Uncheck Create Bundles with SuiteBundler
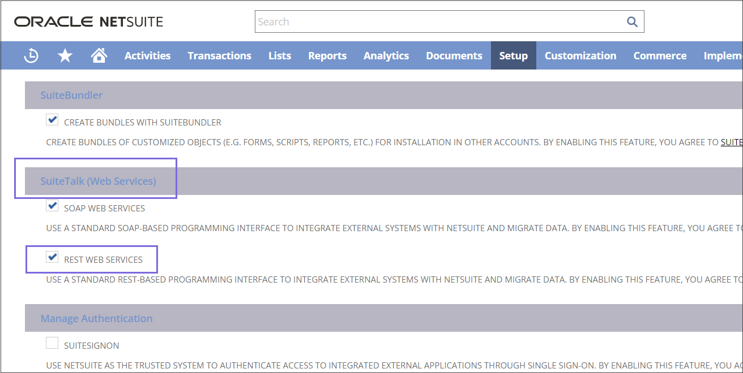This screenshot has width=743, height=373. (x=52, y=120)
